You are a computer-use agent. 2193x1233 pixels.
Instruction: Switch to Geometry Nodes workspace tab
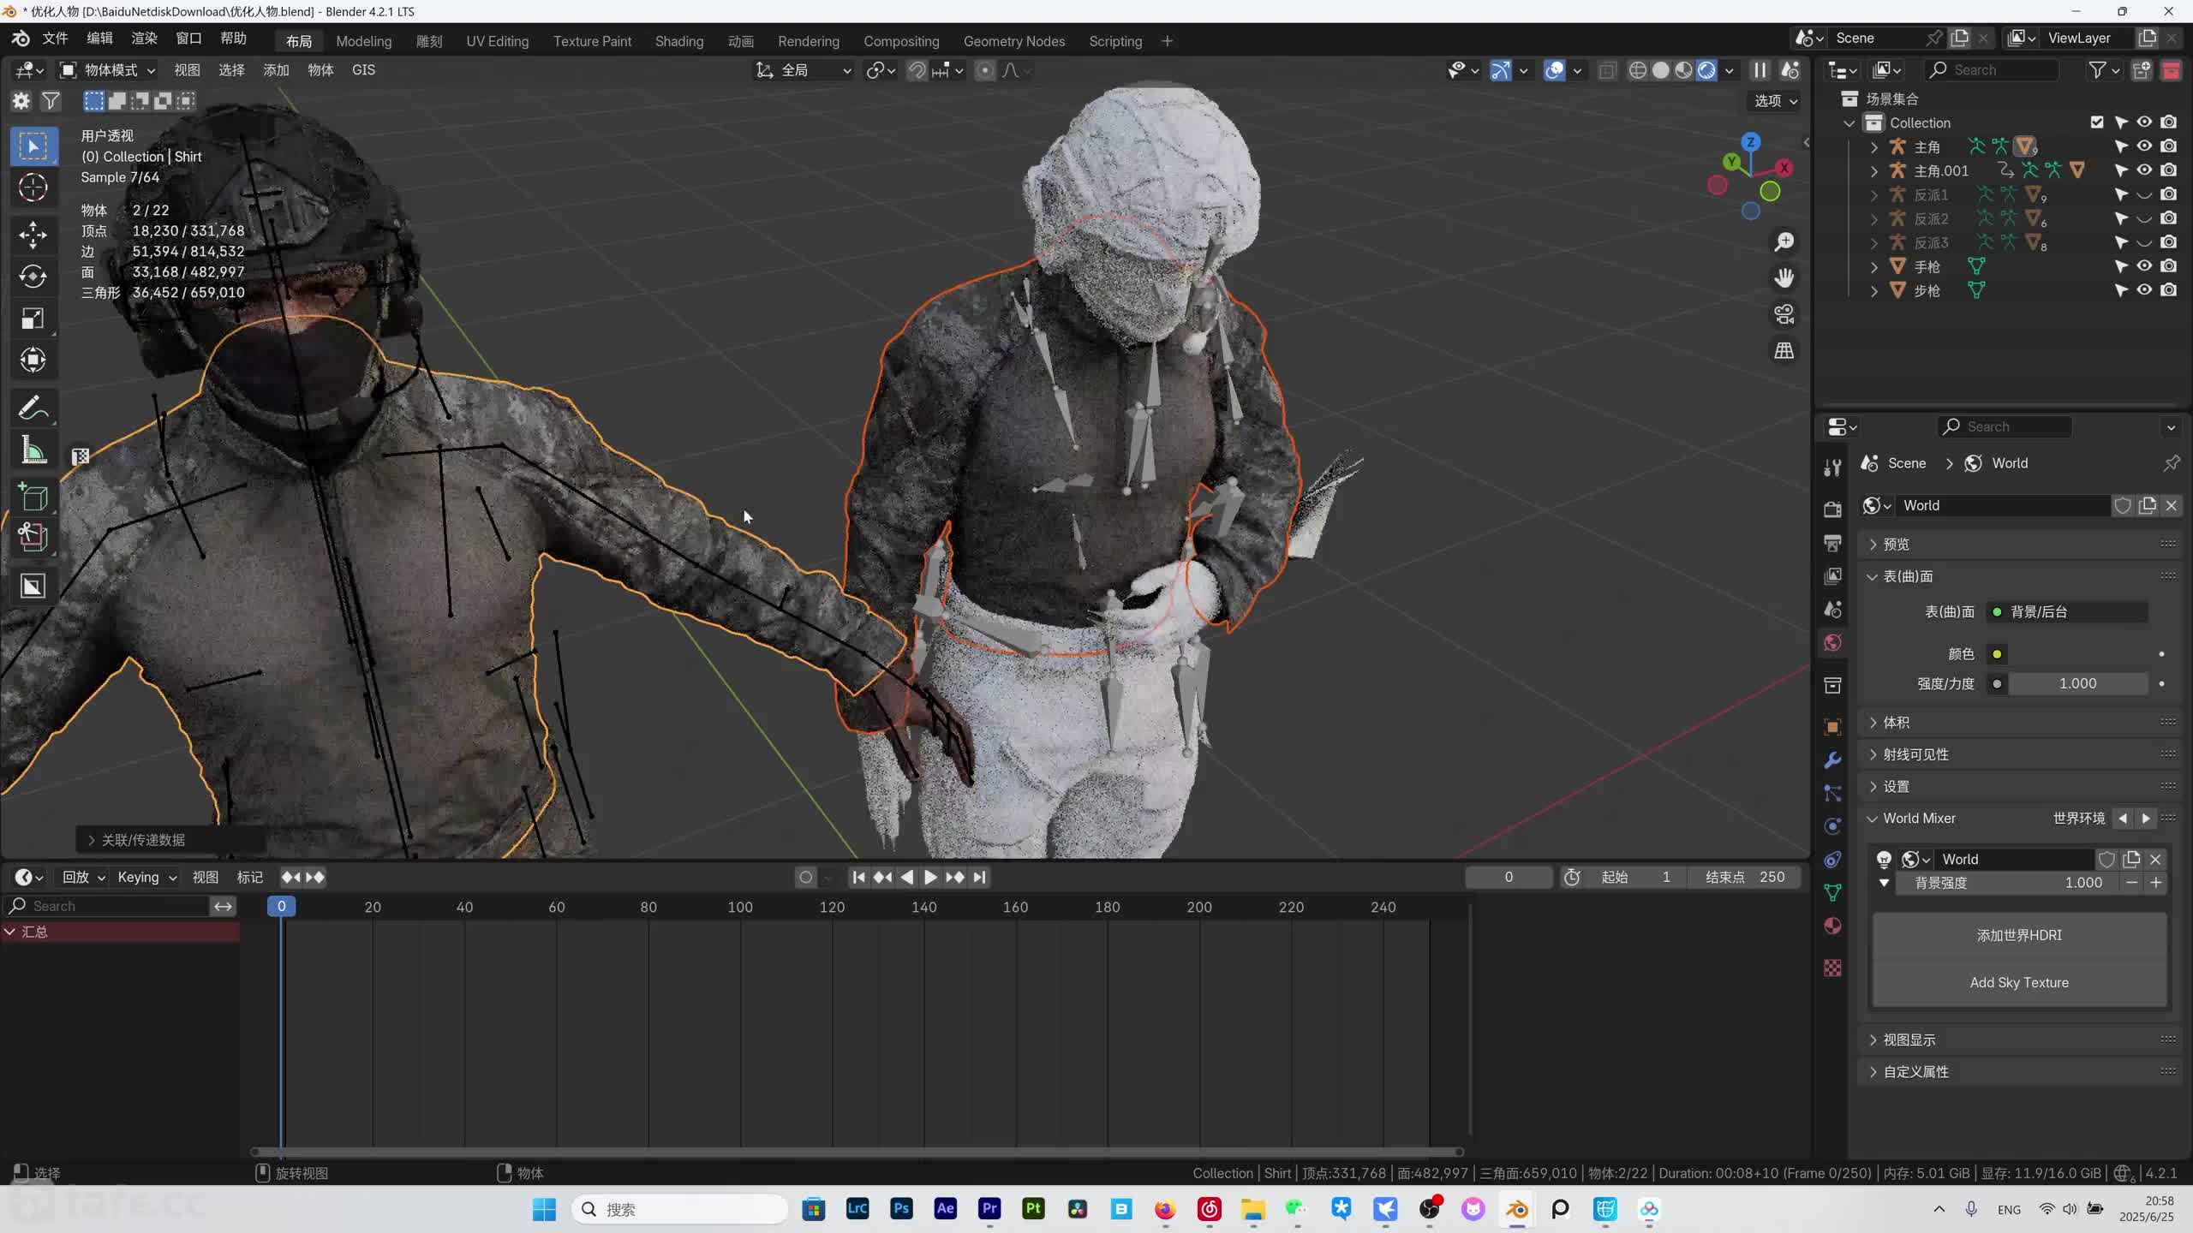point(1014,41)
